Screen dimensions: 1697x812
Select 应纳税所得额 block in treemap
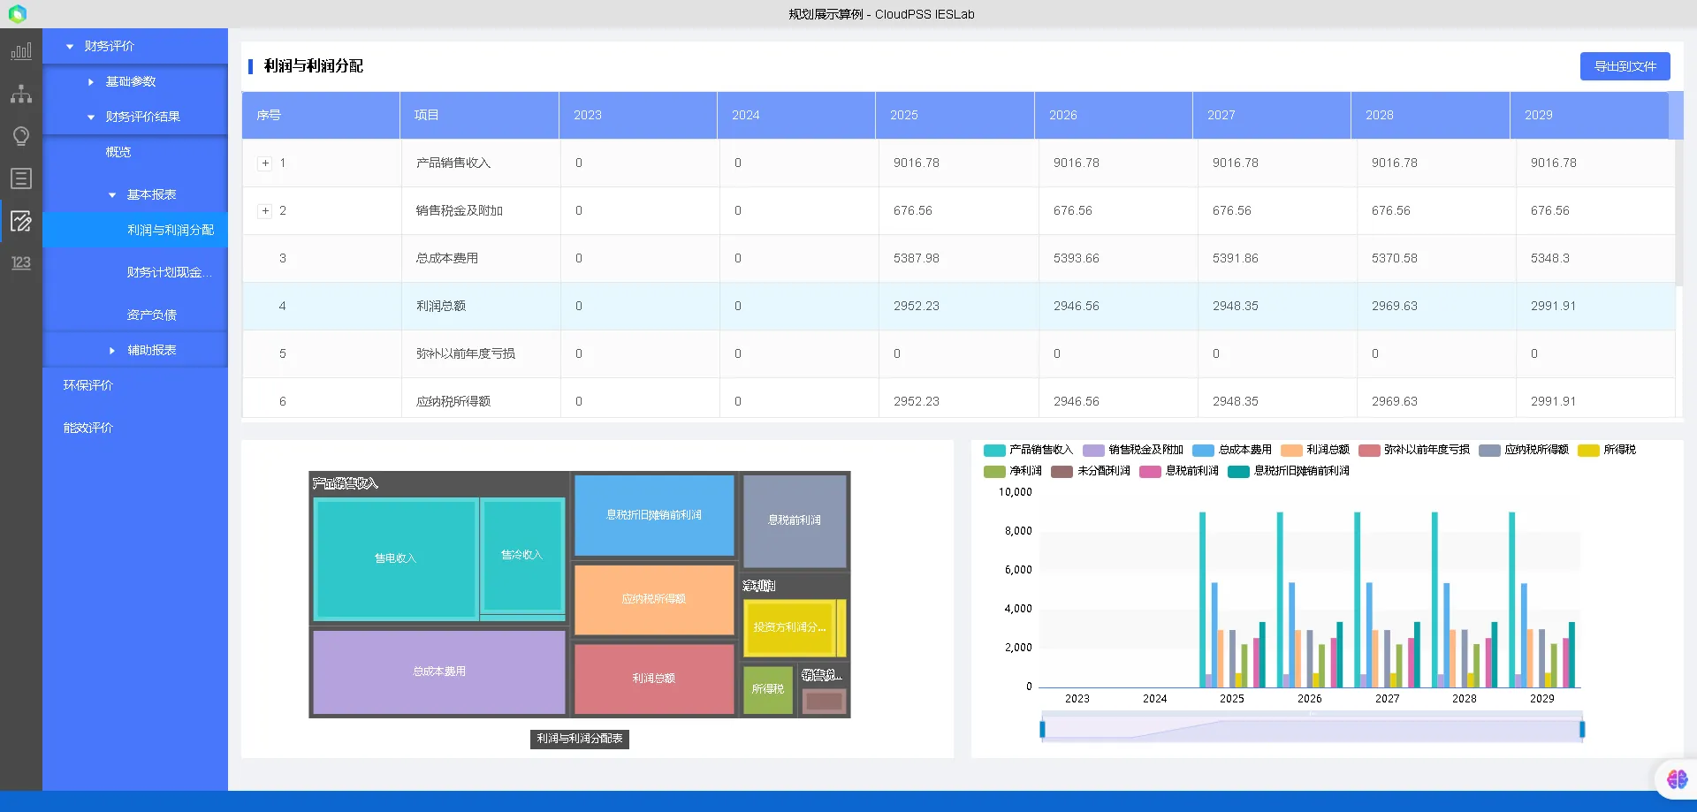pos(654,599)
